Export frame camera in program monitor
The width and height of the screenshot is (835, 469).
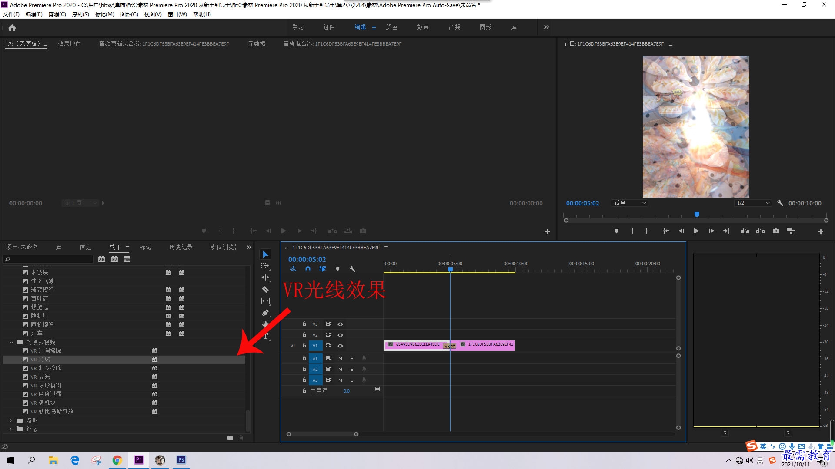[x=776, y=231]
